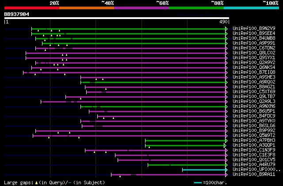283x186 pixels.
Task: Click the cyan ~100% identity legend segment
Action: click(x=252, y=8)
